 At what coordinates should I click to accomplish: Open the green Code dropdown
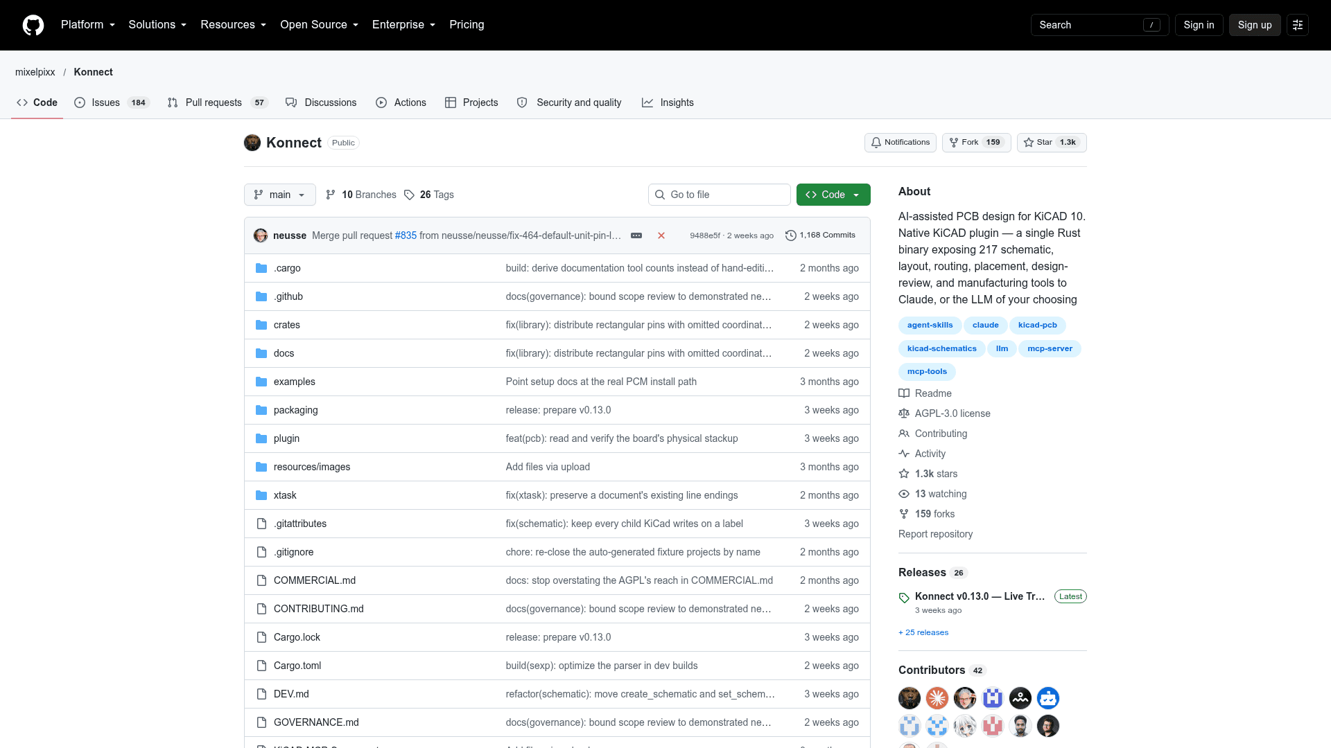coord(833,195)
